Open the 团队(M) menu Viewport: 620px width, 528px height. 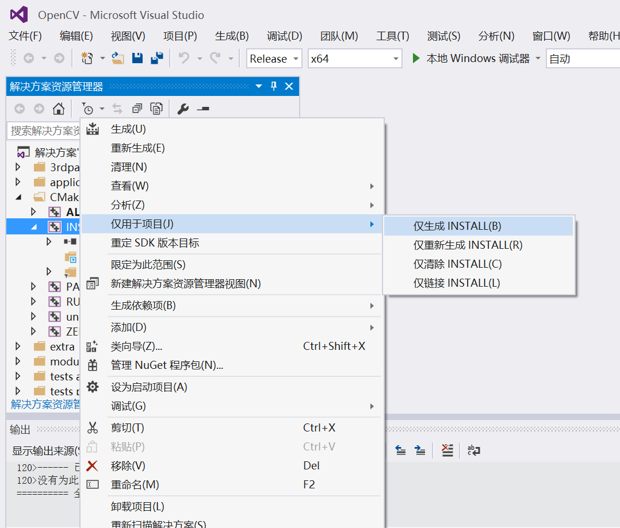point(339,36)
